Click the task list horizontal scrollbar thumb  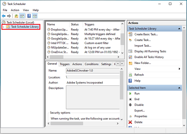(56, 57)
